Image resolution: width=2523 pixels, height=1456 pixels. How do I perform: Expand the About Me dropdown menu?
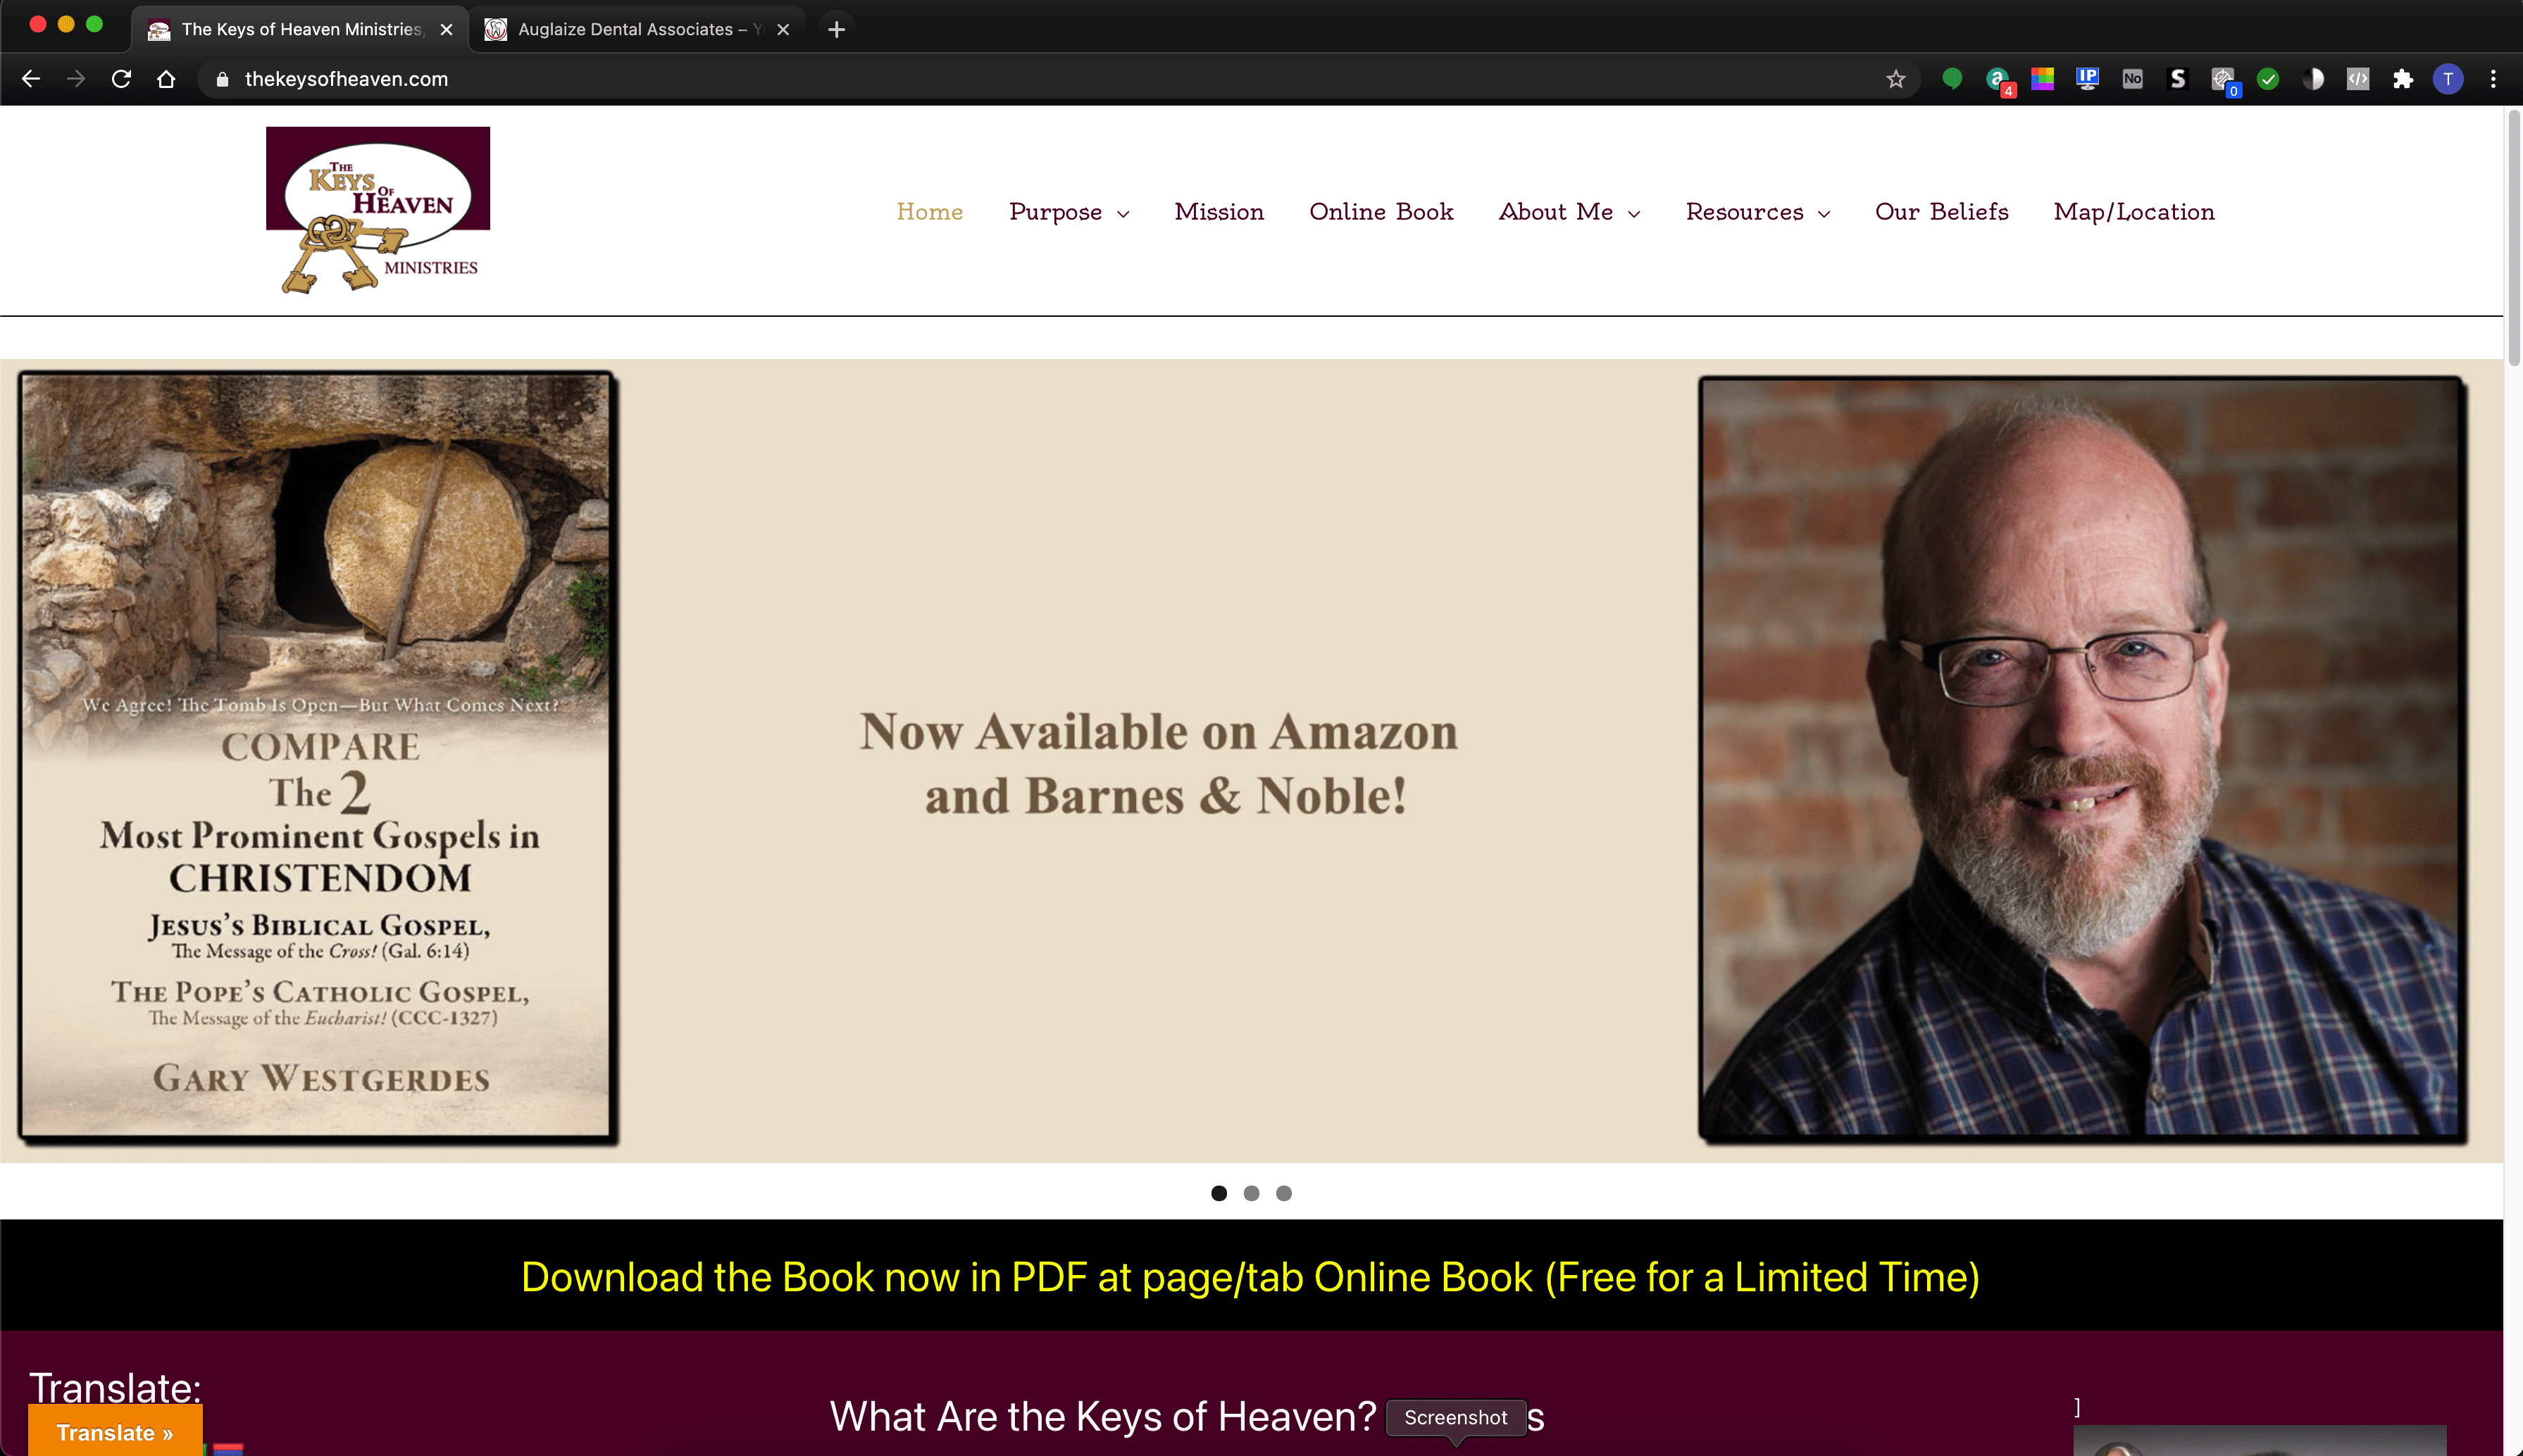[1569, 212]
